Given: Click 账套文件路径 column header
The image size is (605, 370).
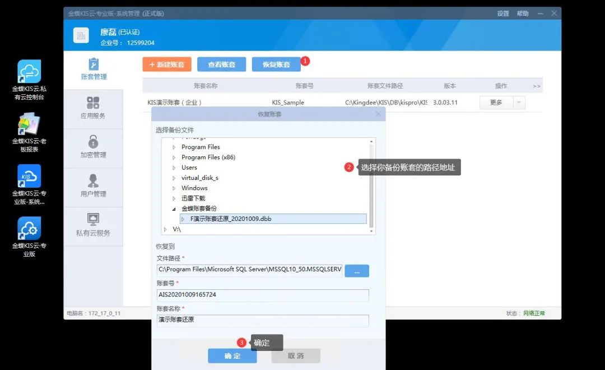Looking at the screenshot, I should (x=385, y=86).
